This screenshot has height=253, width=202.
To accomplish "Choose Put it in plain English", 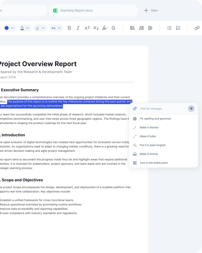I will click(164, 145).
